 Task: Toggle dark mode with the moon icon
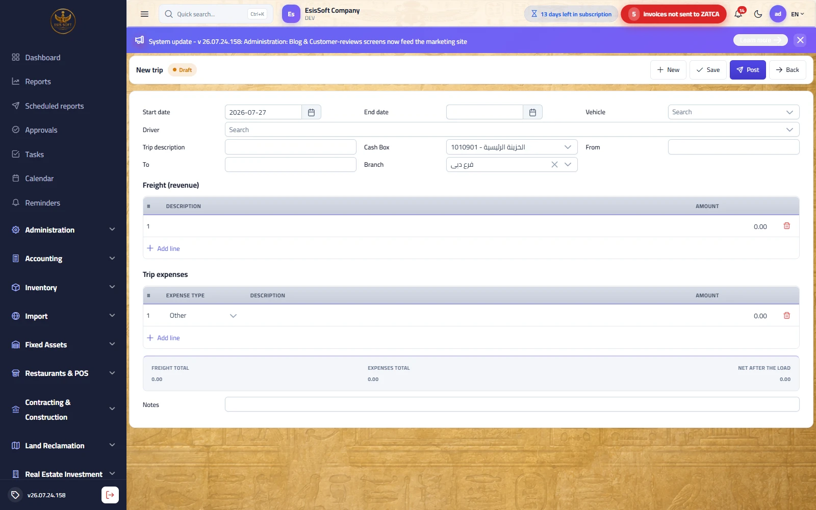[x=758, y=14]
